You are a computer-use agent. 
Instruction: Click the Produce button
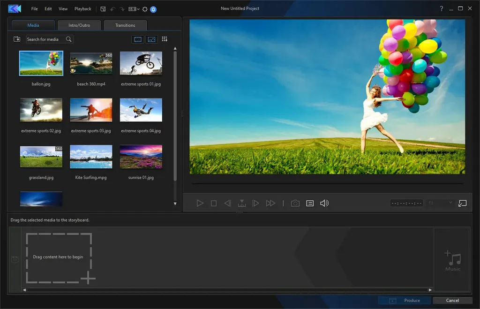pyautogui.click(x=405, y=301)
